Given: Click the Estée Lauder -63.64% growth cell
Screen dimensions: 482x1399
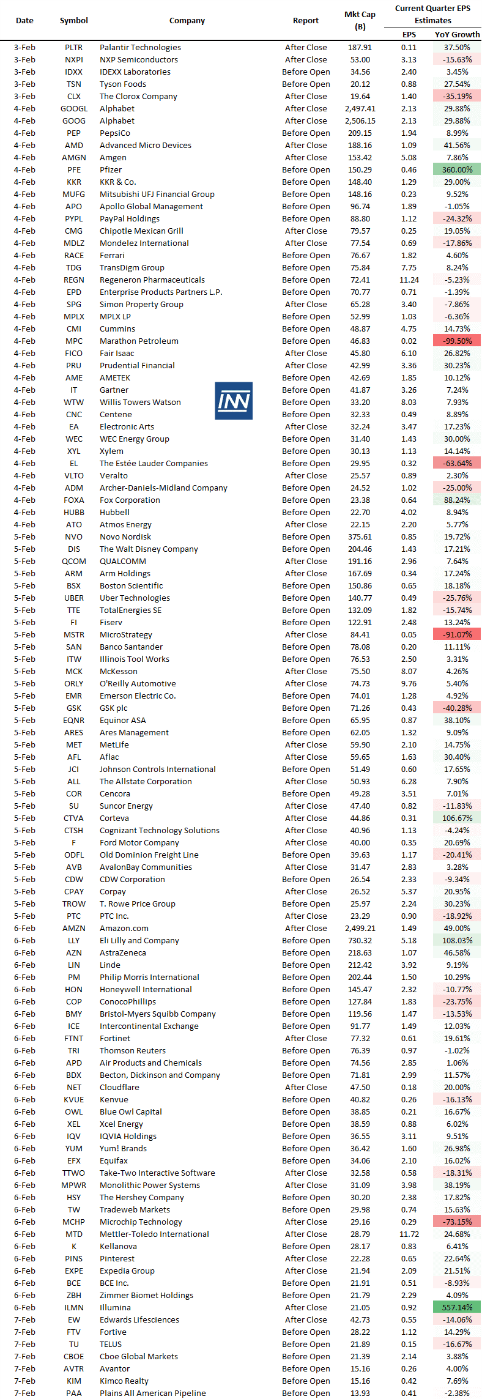Looking at the screenshot, I should tap(457, 463).
